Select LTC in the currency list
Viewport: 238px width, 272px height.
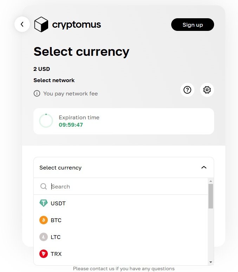pos(56,237)
